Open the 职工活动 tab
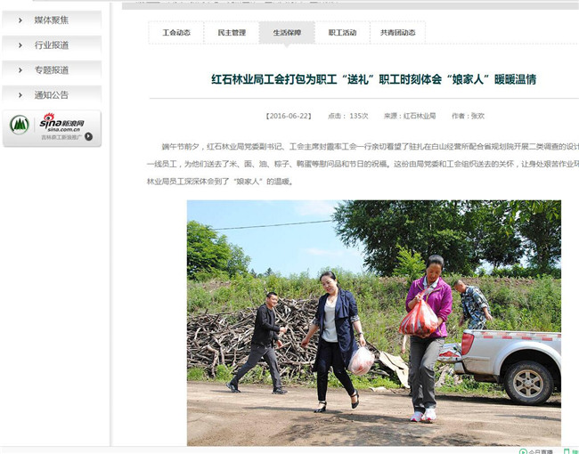Image resolution: width=579 pixels, height=454 pixels. 342,33
